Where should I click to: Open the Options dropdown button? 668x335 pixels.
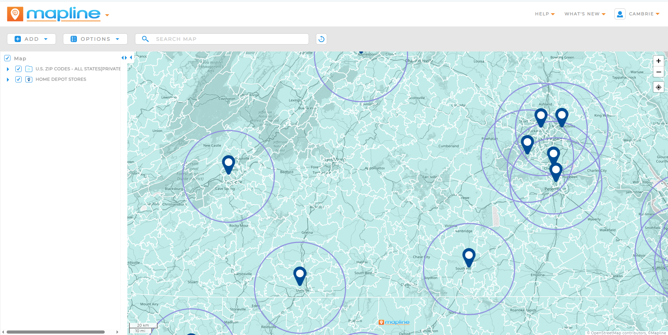pyautogui.click(x=95, y=39)
